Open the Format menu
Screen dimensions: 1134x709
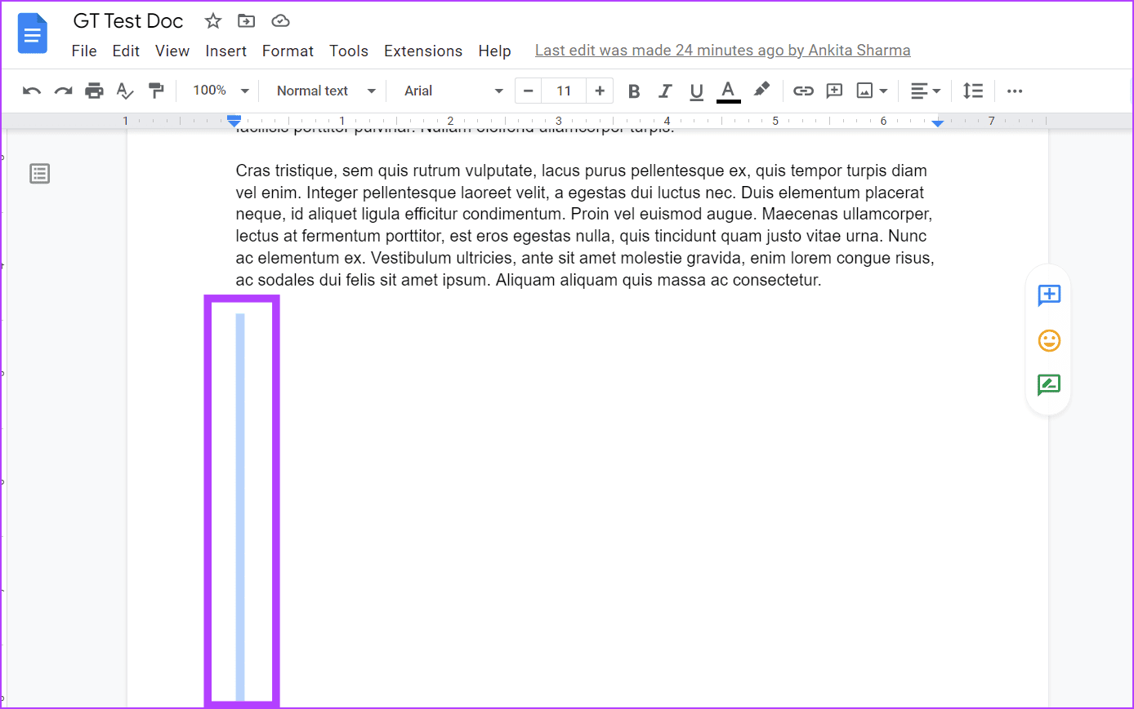(288, 51)
